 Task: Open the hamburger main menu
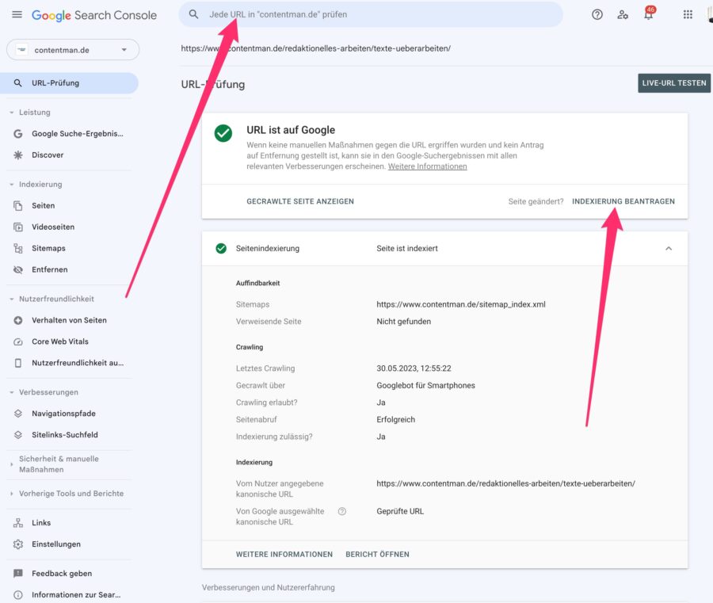click(x=17, y=14)
